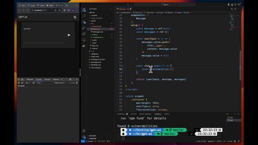Open the Default levels dropdown
The width and height of the screenshot is (258, 145).
pos(60,83)
